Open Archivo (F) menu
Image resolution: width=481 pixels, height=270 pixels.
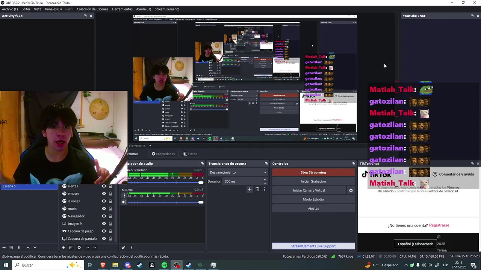click(10, 9)
